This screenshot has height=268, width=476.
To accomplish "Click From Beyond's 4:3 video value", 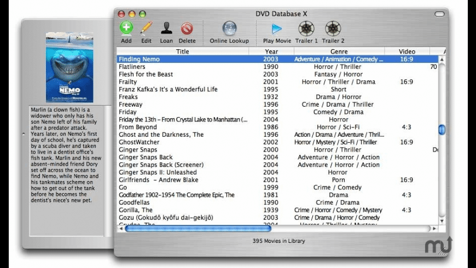I will click(x=407, y=127).
